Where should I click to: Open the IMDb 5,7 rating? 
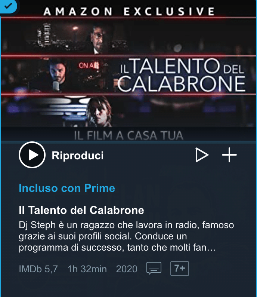(x=38, y=269)
